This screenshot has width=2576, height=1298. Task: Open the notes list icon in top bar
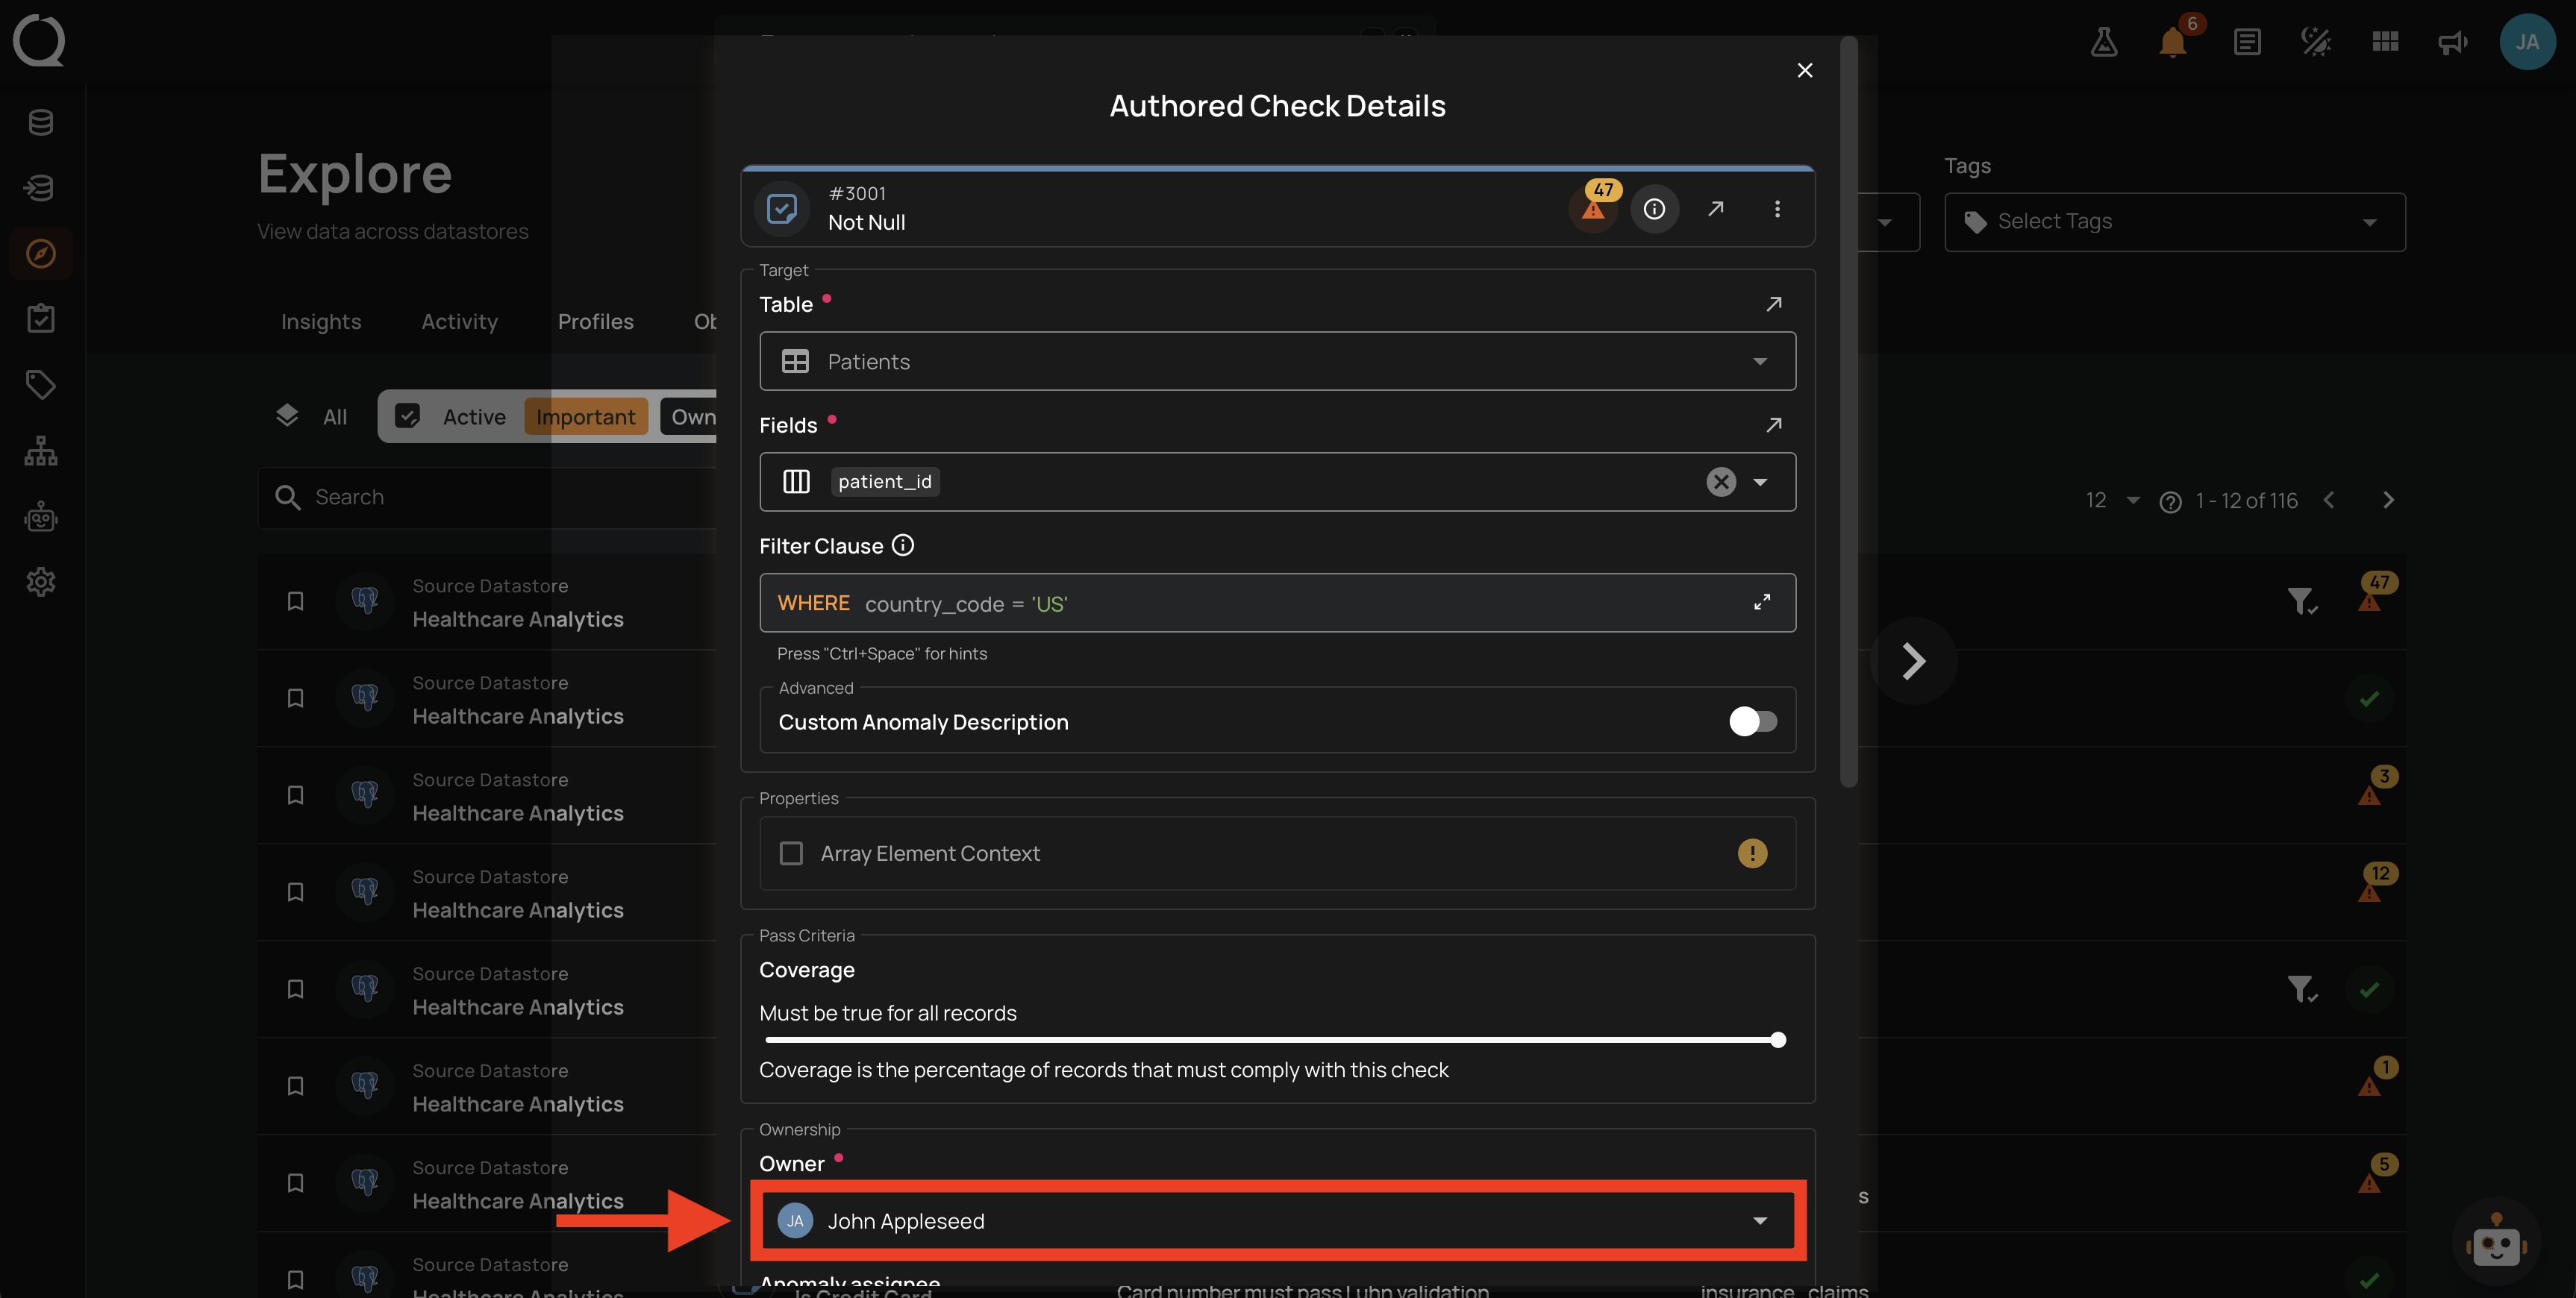pos(2247,41)
